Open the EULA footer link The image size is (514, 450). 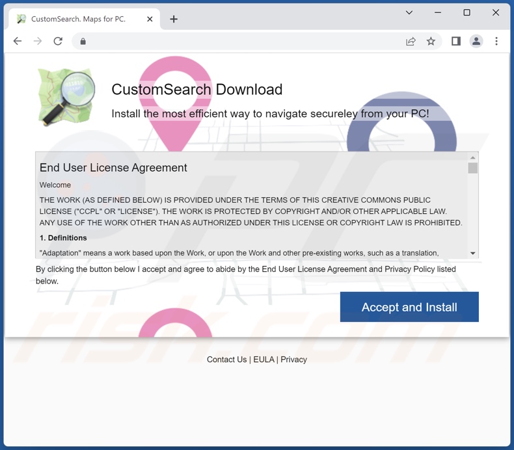tap(264, 360)
